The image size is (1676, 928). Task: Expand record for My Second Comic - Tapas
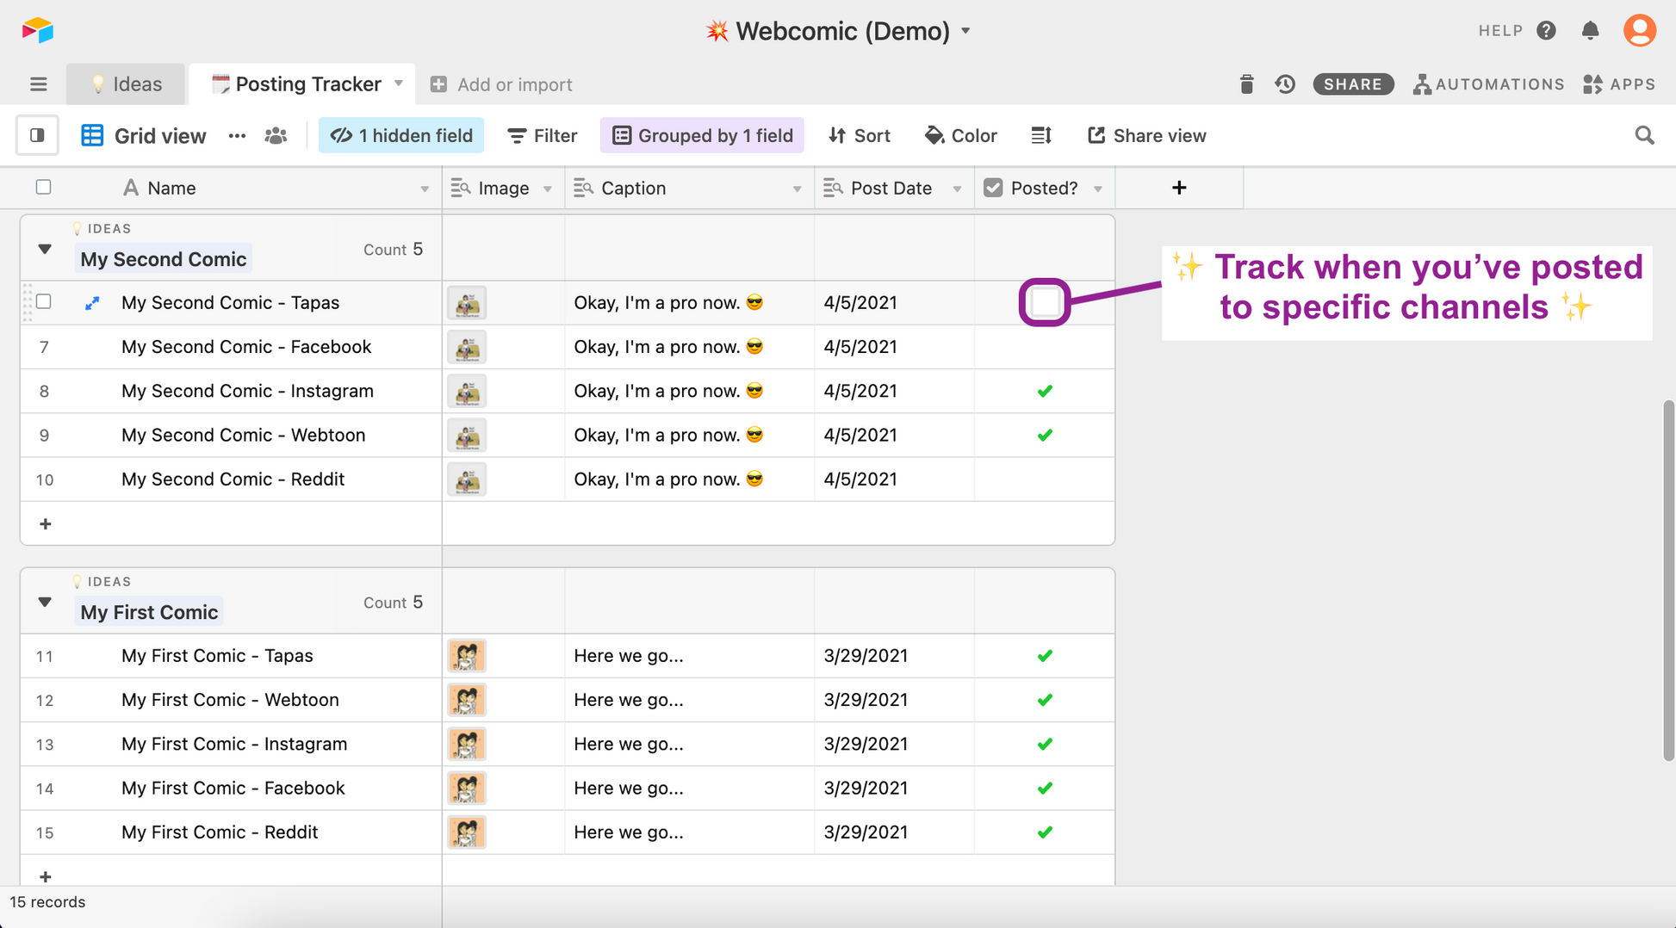click(x=92, y=303)
